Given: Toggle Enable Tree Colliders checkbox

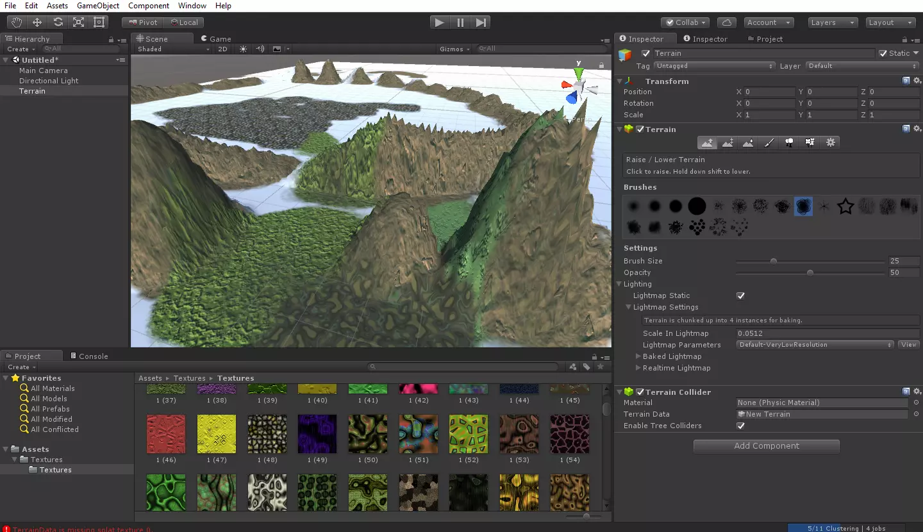Looking at the screenshot, I should tap(740, 426).
